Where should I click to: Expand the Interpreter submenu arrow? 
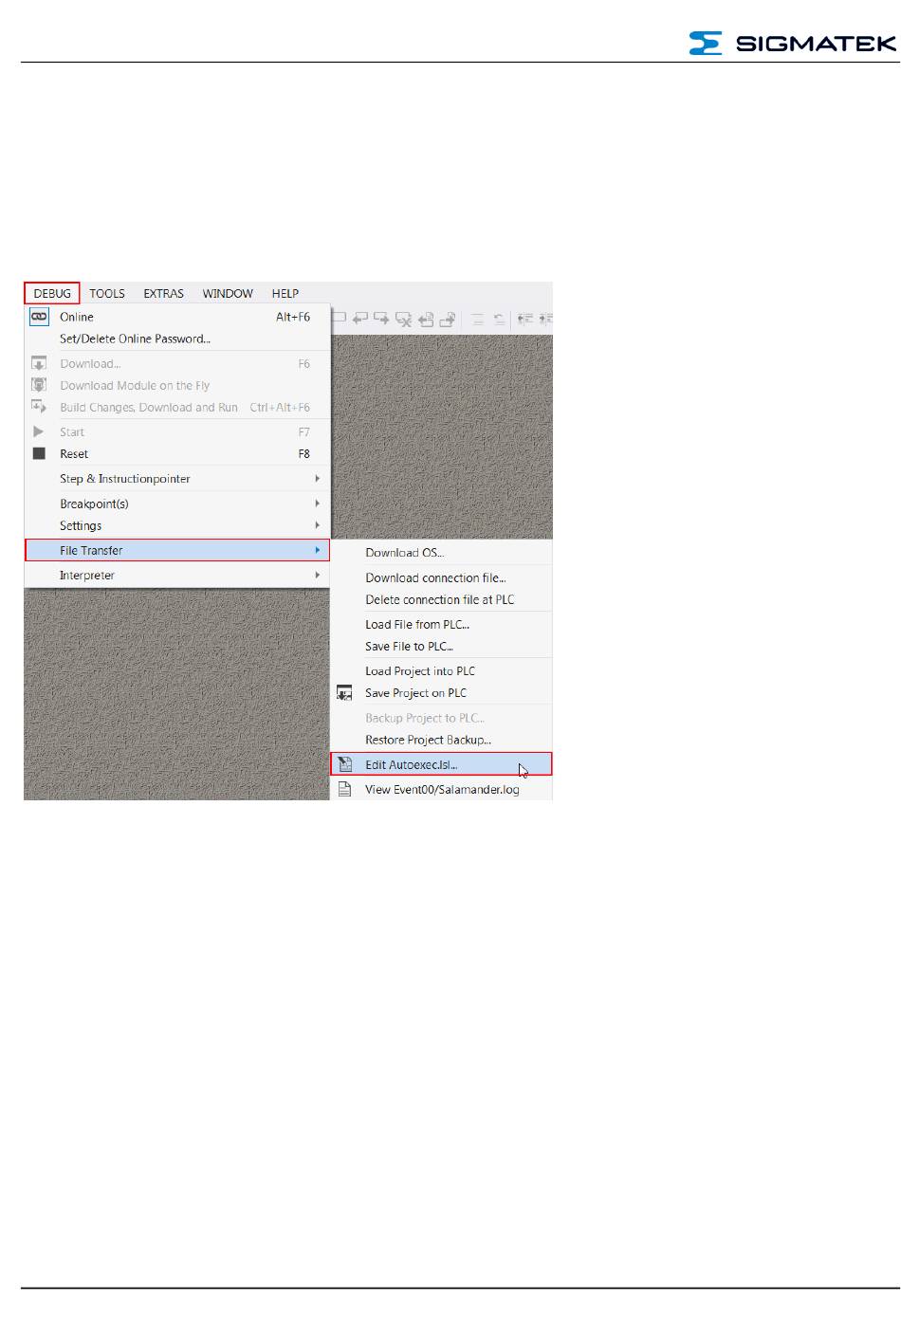318,575
